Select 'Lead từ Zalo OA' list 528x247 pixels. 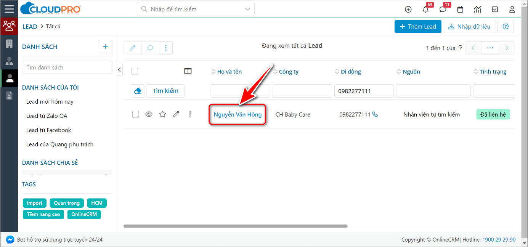[x=47, y=116]
